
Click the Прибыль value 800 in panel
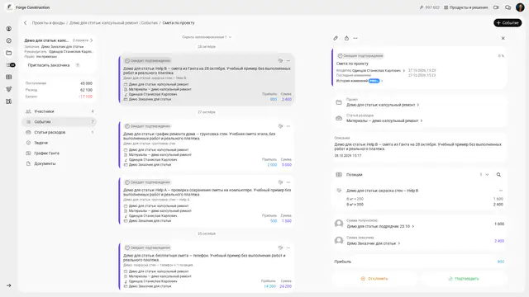501,262
